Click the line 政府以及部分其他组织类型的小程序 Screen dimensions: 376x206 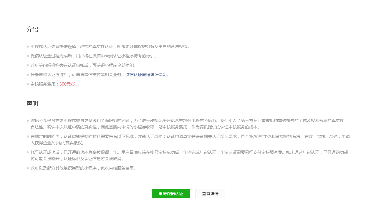click(x=83, y=168)
